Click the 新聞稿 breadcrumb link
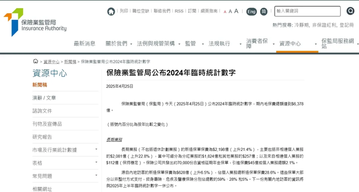 [70, 62]
